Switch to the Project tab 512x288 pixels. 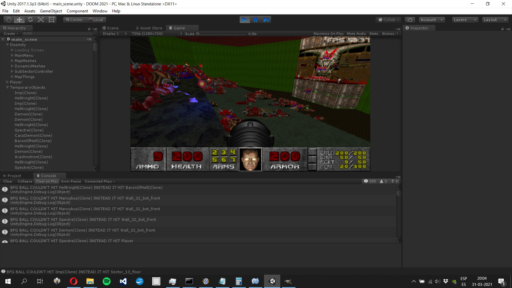point(12,176)
